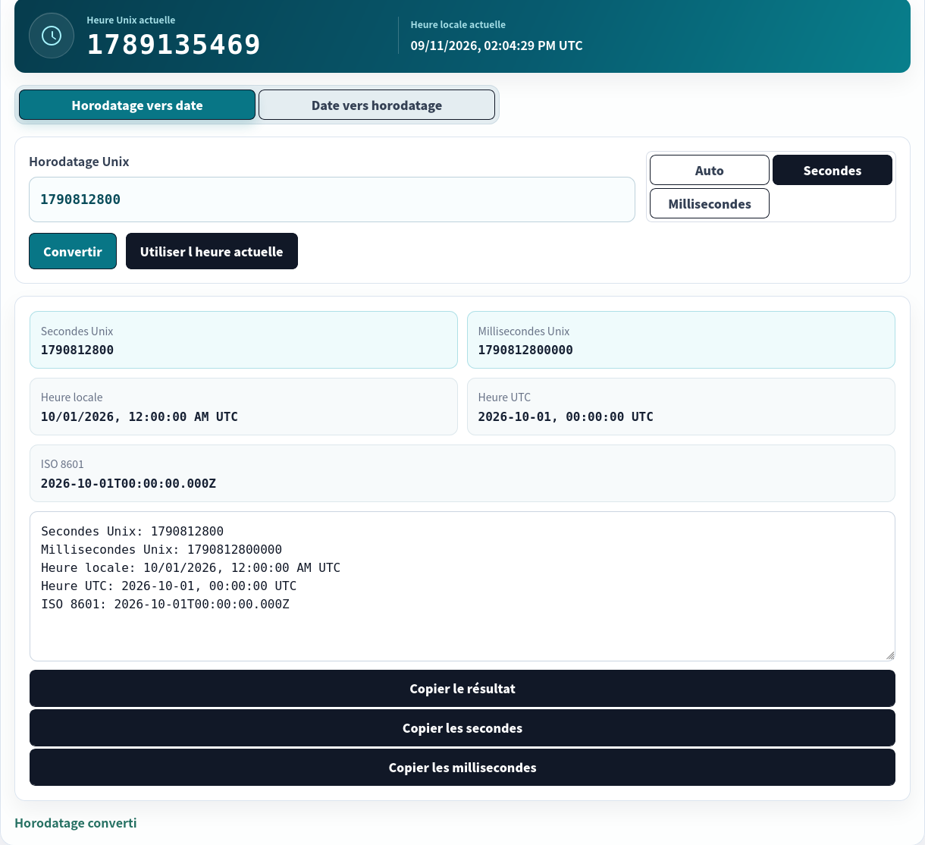The height and width of the screenshot is (845, 925).
Task: Click the Heure locale actuelle label
Action: (458, 25)
